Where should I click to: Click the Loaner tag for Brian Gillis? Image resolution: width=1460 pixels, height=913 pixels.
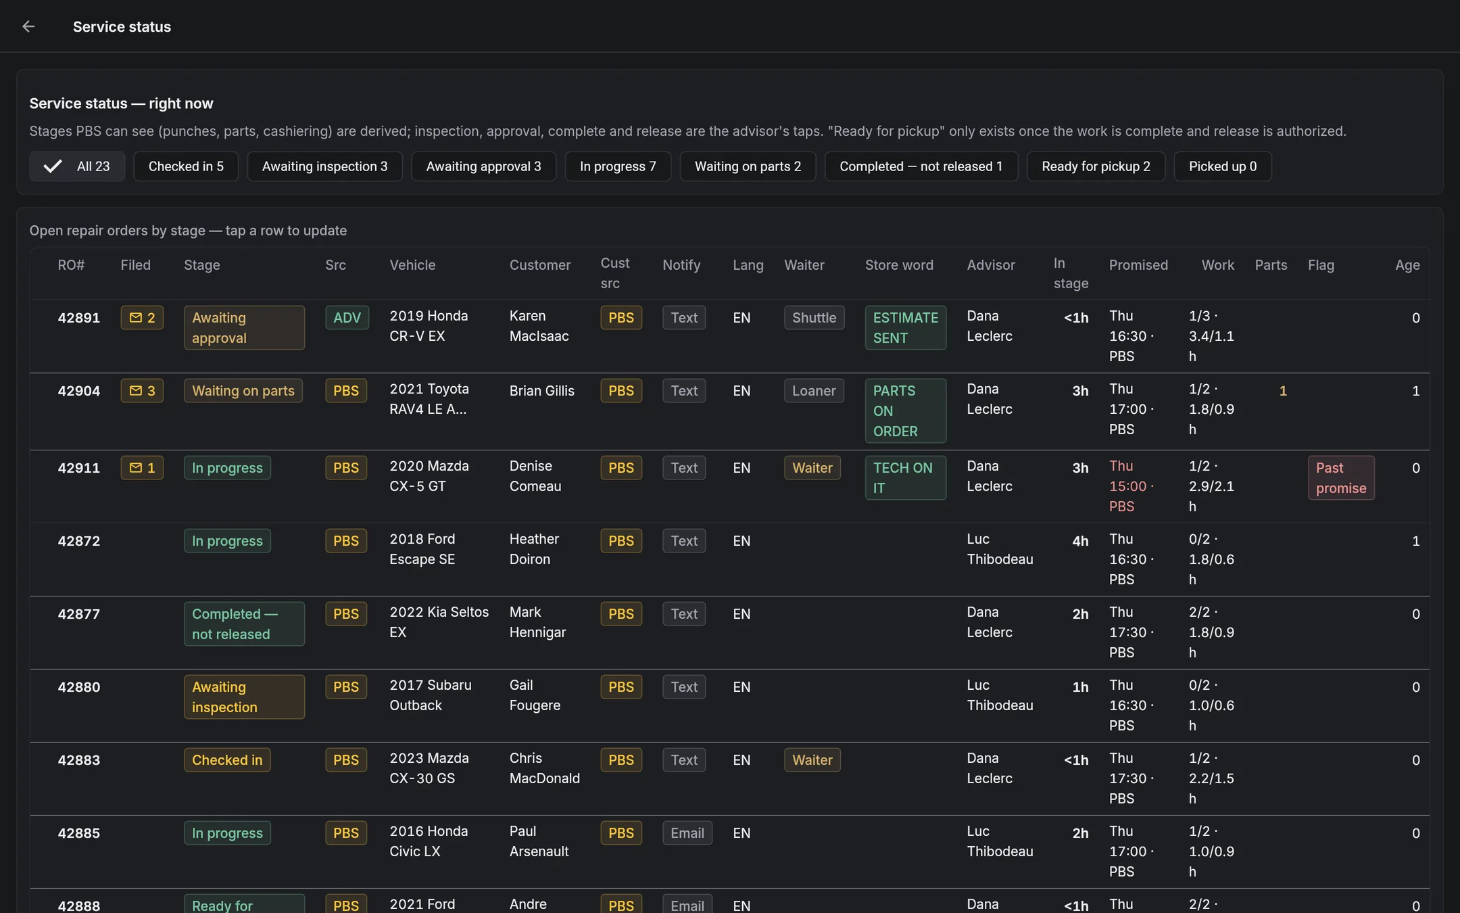tap(814, 391)
